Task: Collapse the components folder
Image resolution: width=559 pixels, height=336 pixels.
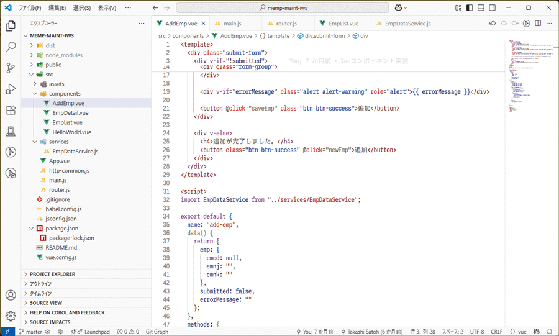Action: tap(65, 94)
